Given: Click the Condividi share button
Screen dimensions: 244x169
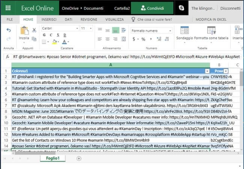Looking at the screenshot, I should click(x=152, y=8).
